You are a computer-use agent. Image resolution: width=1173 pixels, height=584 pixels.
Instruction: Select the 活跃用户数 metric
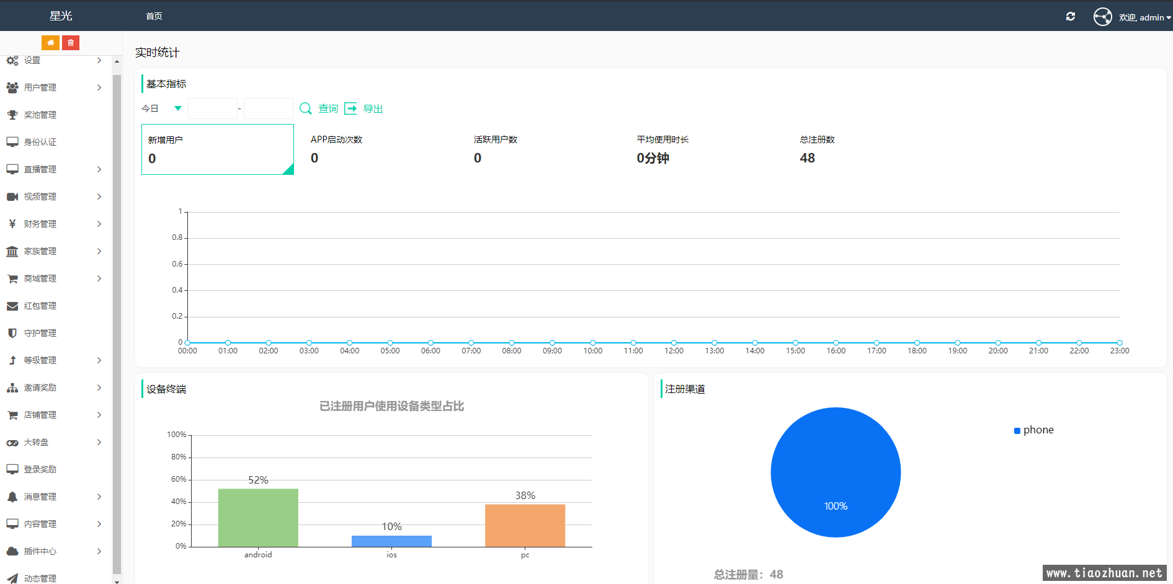[543, 149]
